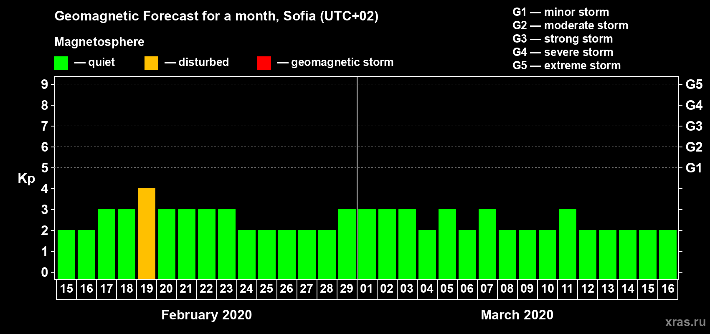
Task: Click the 'March 2020' month label
Action: tap(517, 315)
